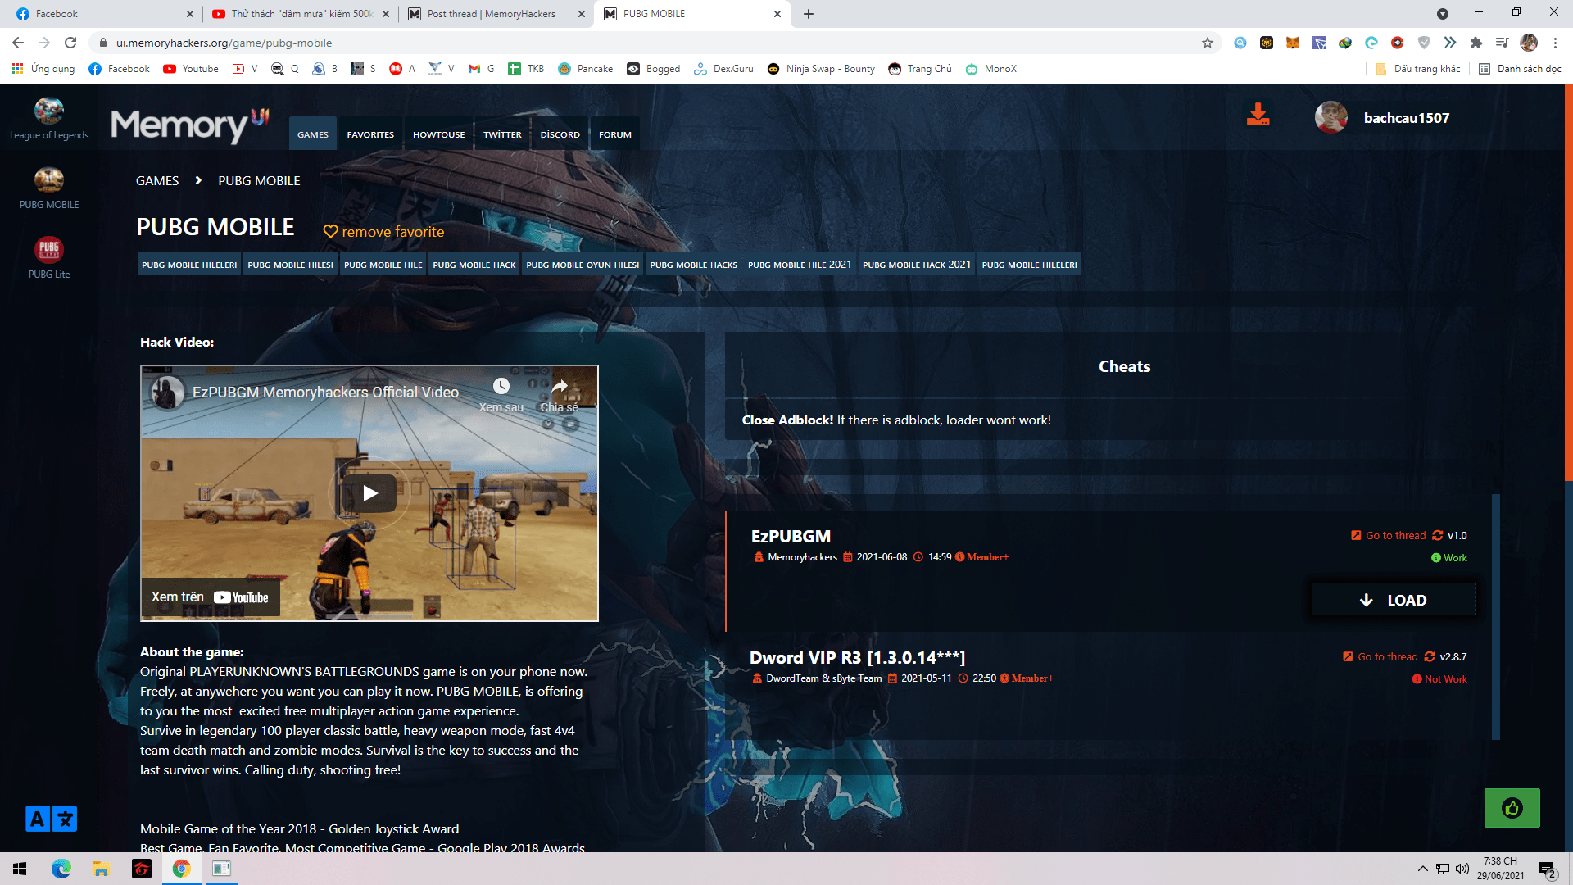This screenshot has height=885, width=1573.
Task: Bookmark this page with star icon
Action: pyautogui.click(x=1208, y=43)
